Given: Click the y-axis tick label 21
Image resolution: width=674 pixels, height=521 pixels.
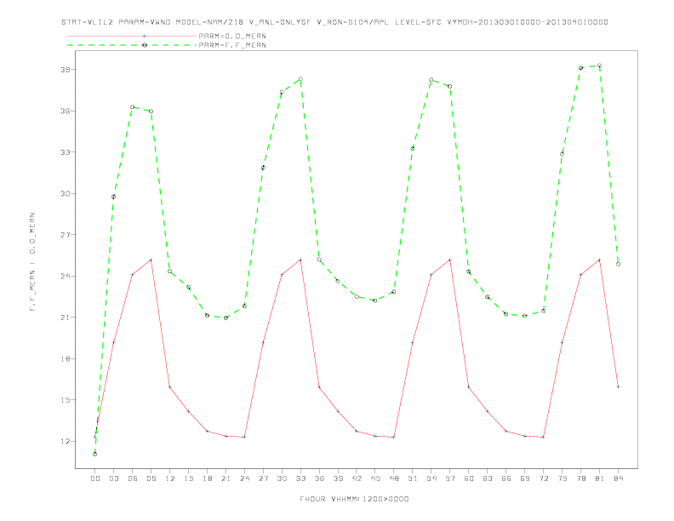Looking at the screenshot, I should 65,318.
